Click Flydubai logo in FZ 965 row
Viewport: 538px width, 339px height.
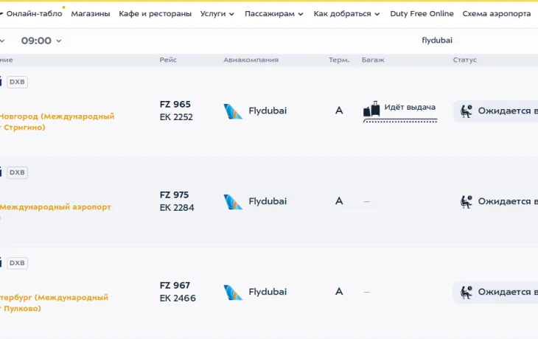click(x=233, y=111)
